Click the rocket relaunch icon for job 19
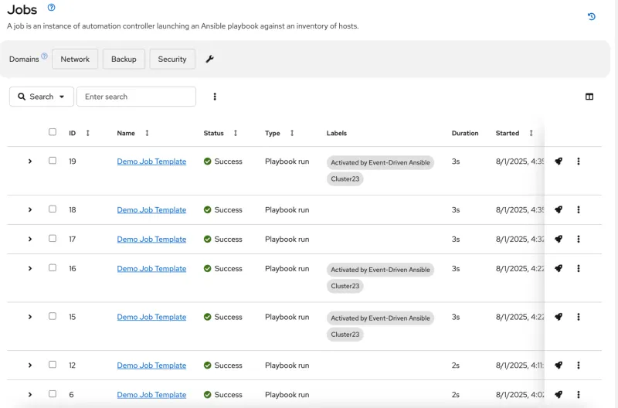 point(558,161)
